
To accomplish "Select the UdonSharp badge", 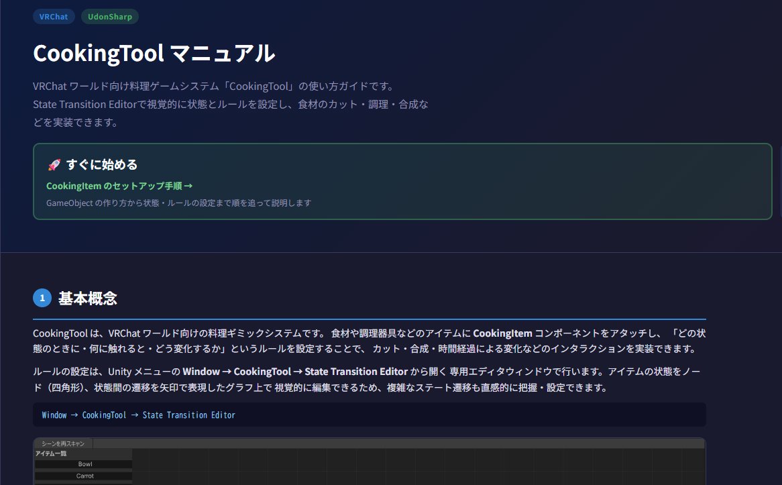I will (x=109, y=16).
